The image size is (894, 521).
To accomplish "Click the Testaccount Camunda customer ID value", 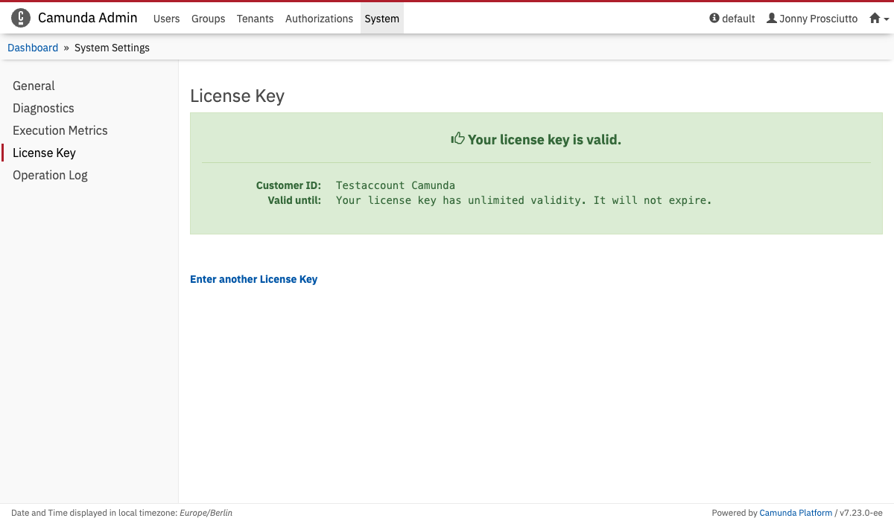I will (x=395, y=185).
